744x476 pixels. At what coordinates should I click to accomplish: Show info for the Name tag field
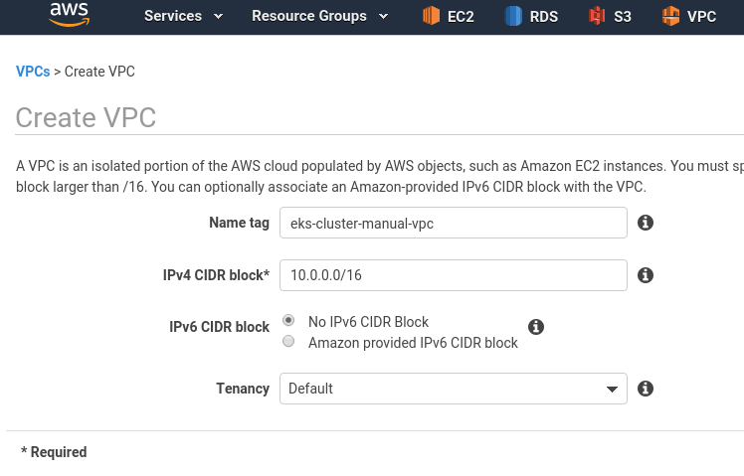(x=646, y=223)
